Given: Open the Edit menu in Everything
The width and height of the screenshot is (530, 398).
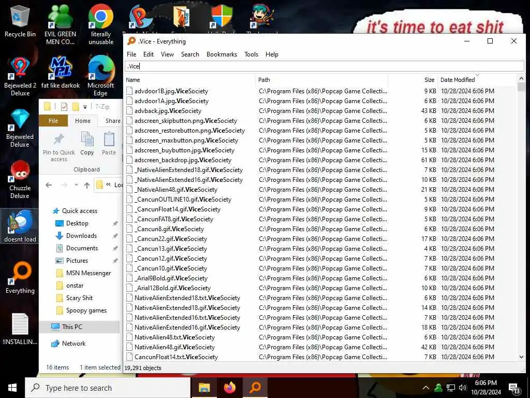Looking at the screenshot, I should [x=149, y=54].
